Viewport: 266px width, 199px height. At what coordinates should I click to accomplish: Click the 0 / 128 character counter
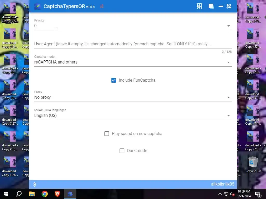click(227, 52)
